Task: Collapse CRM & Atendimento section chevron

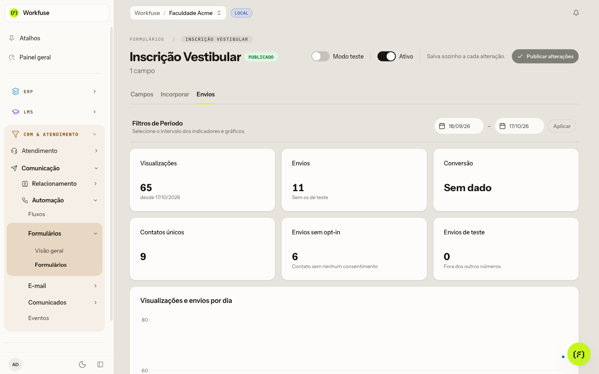Action: tap(94, 134)
